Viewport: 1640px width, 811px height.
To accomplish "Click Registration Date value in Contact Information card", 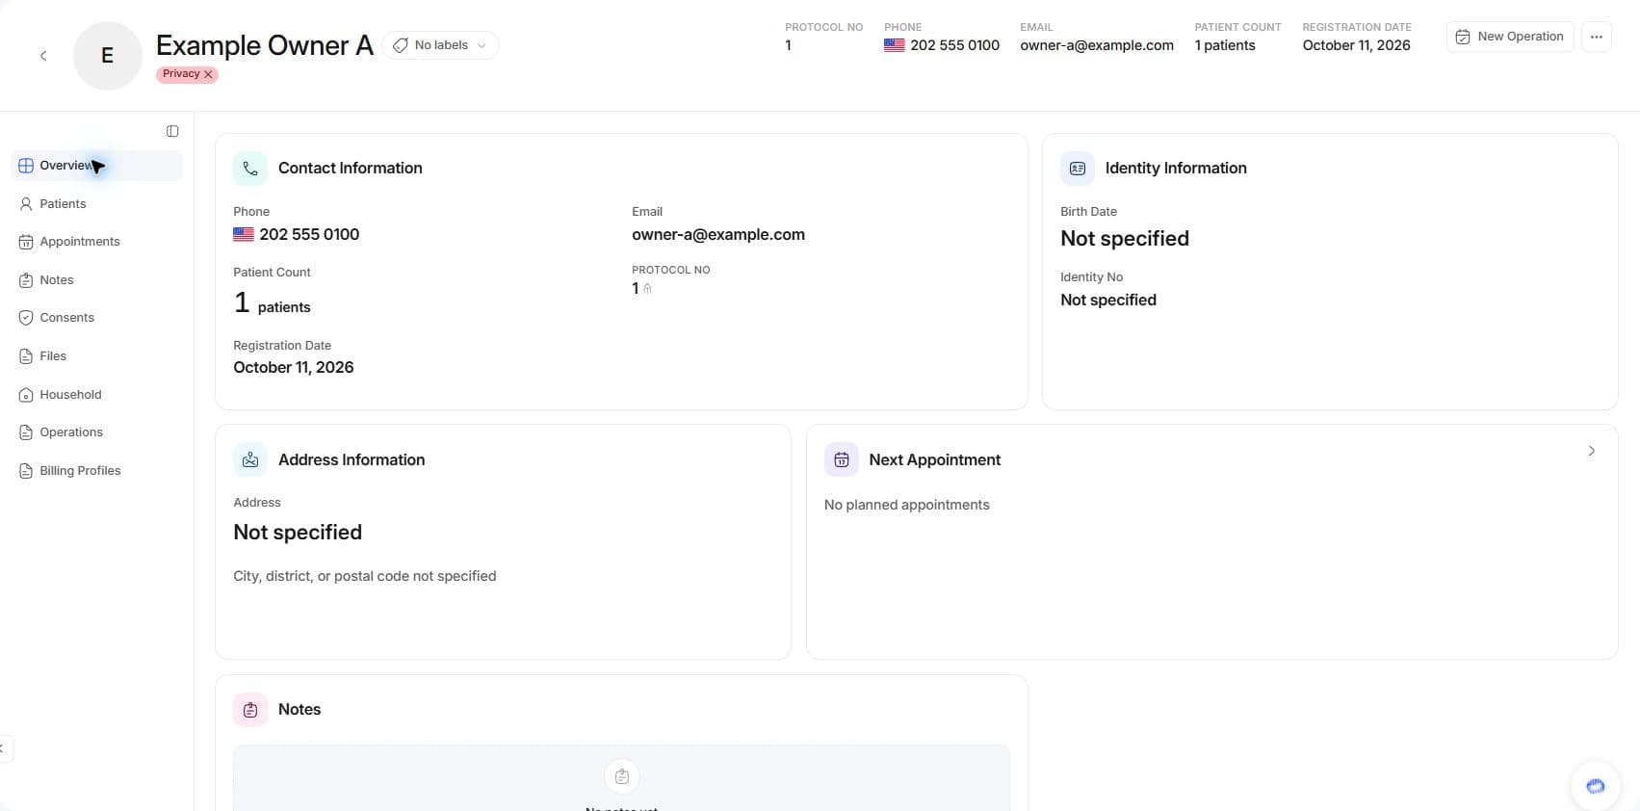I will 294,367.
